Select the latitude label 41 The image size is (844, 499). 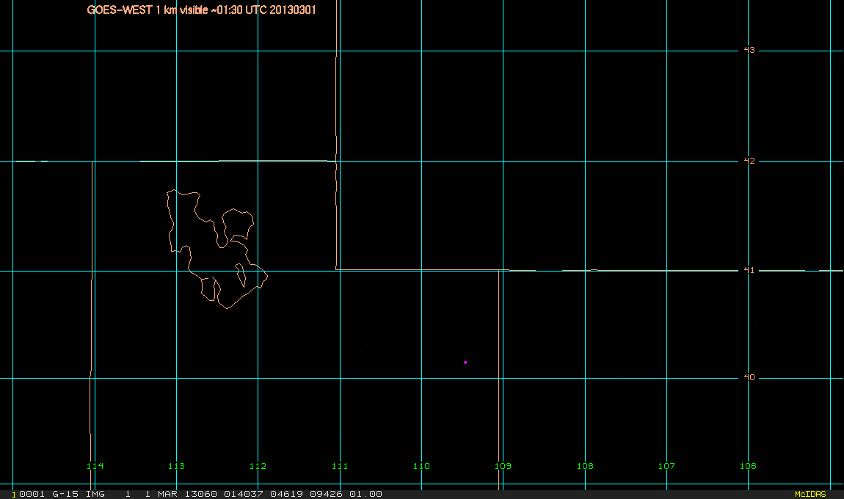tap(749, 270)
